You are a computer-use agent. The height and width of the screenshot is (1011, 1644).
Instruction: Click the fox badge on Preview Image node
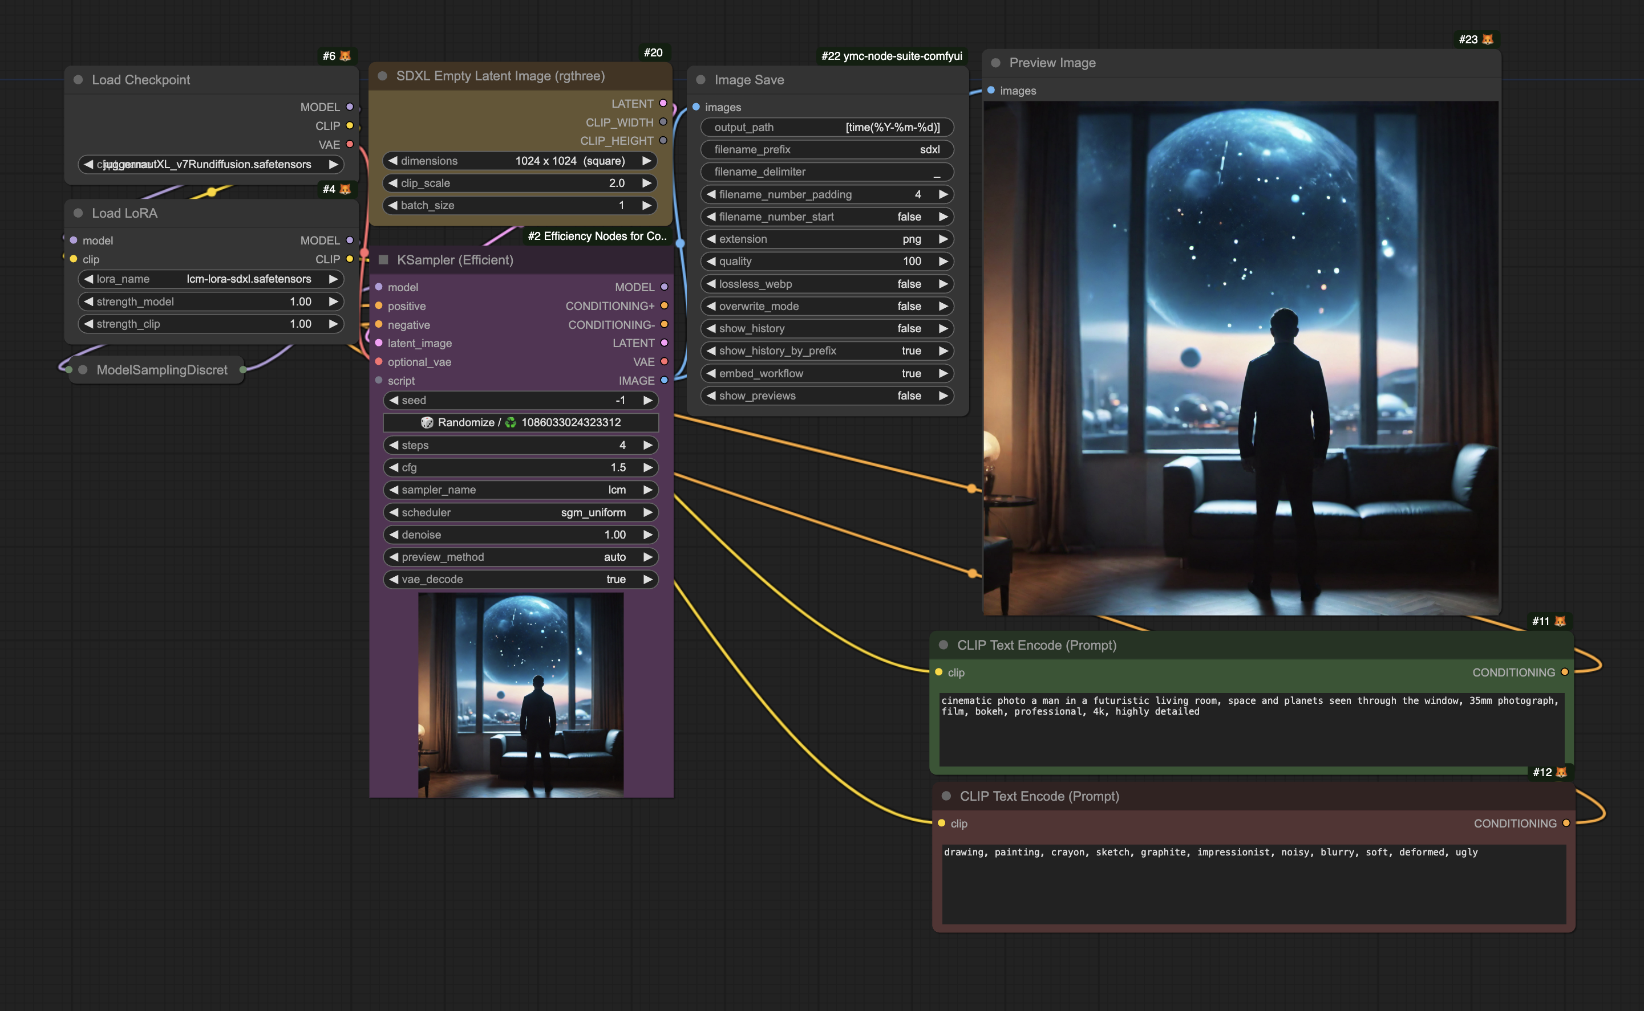tap(1488, 39)
